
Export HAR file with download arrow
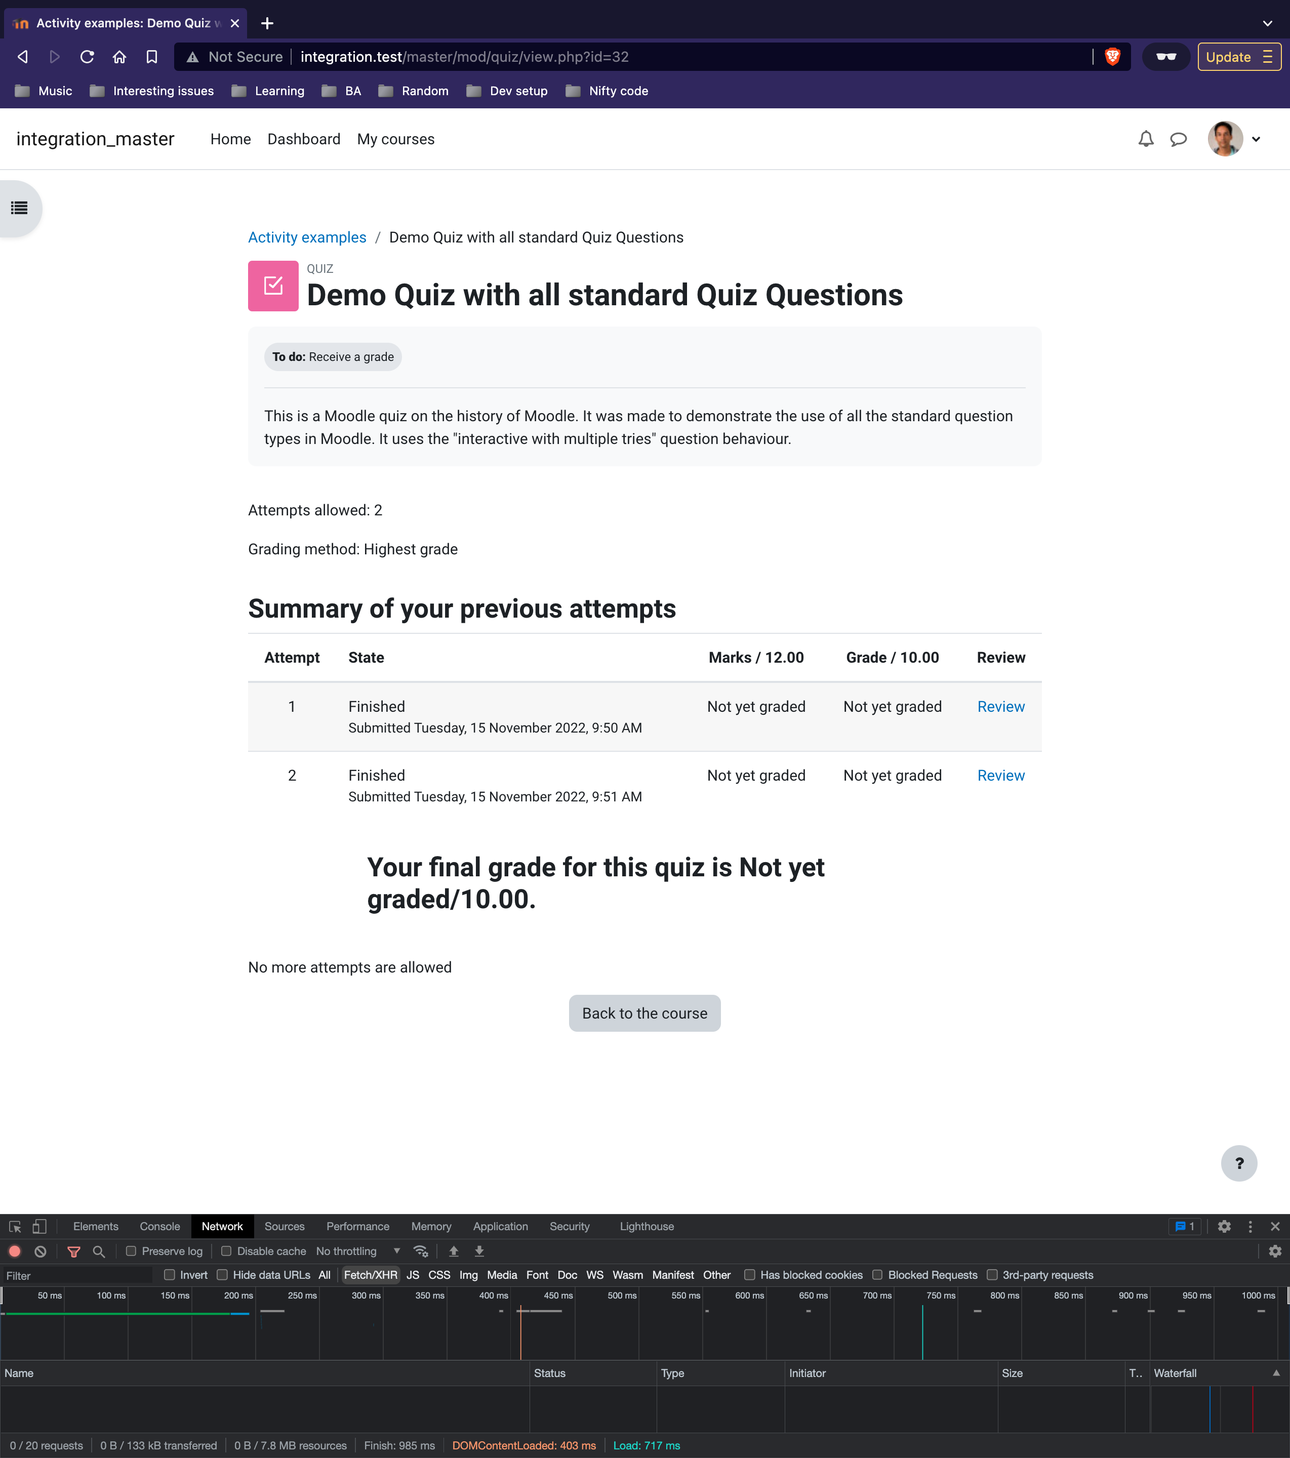coord(479,1251)
